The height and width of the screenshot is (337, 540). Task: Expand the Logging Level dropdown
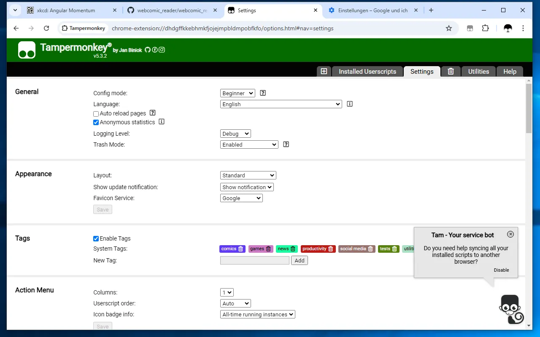point(235,134)
